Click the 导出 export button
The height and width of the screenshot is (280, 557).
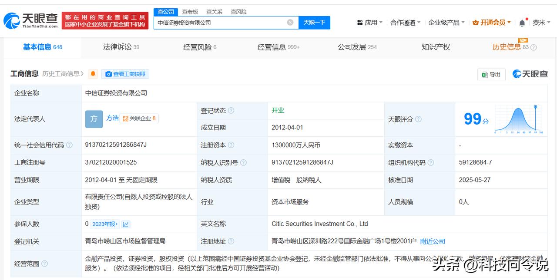491,75
